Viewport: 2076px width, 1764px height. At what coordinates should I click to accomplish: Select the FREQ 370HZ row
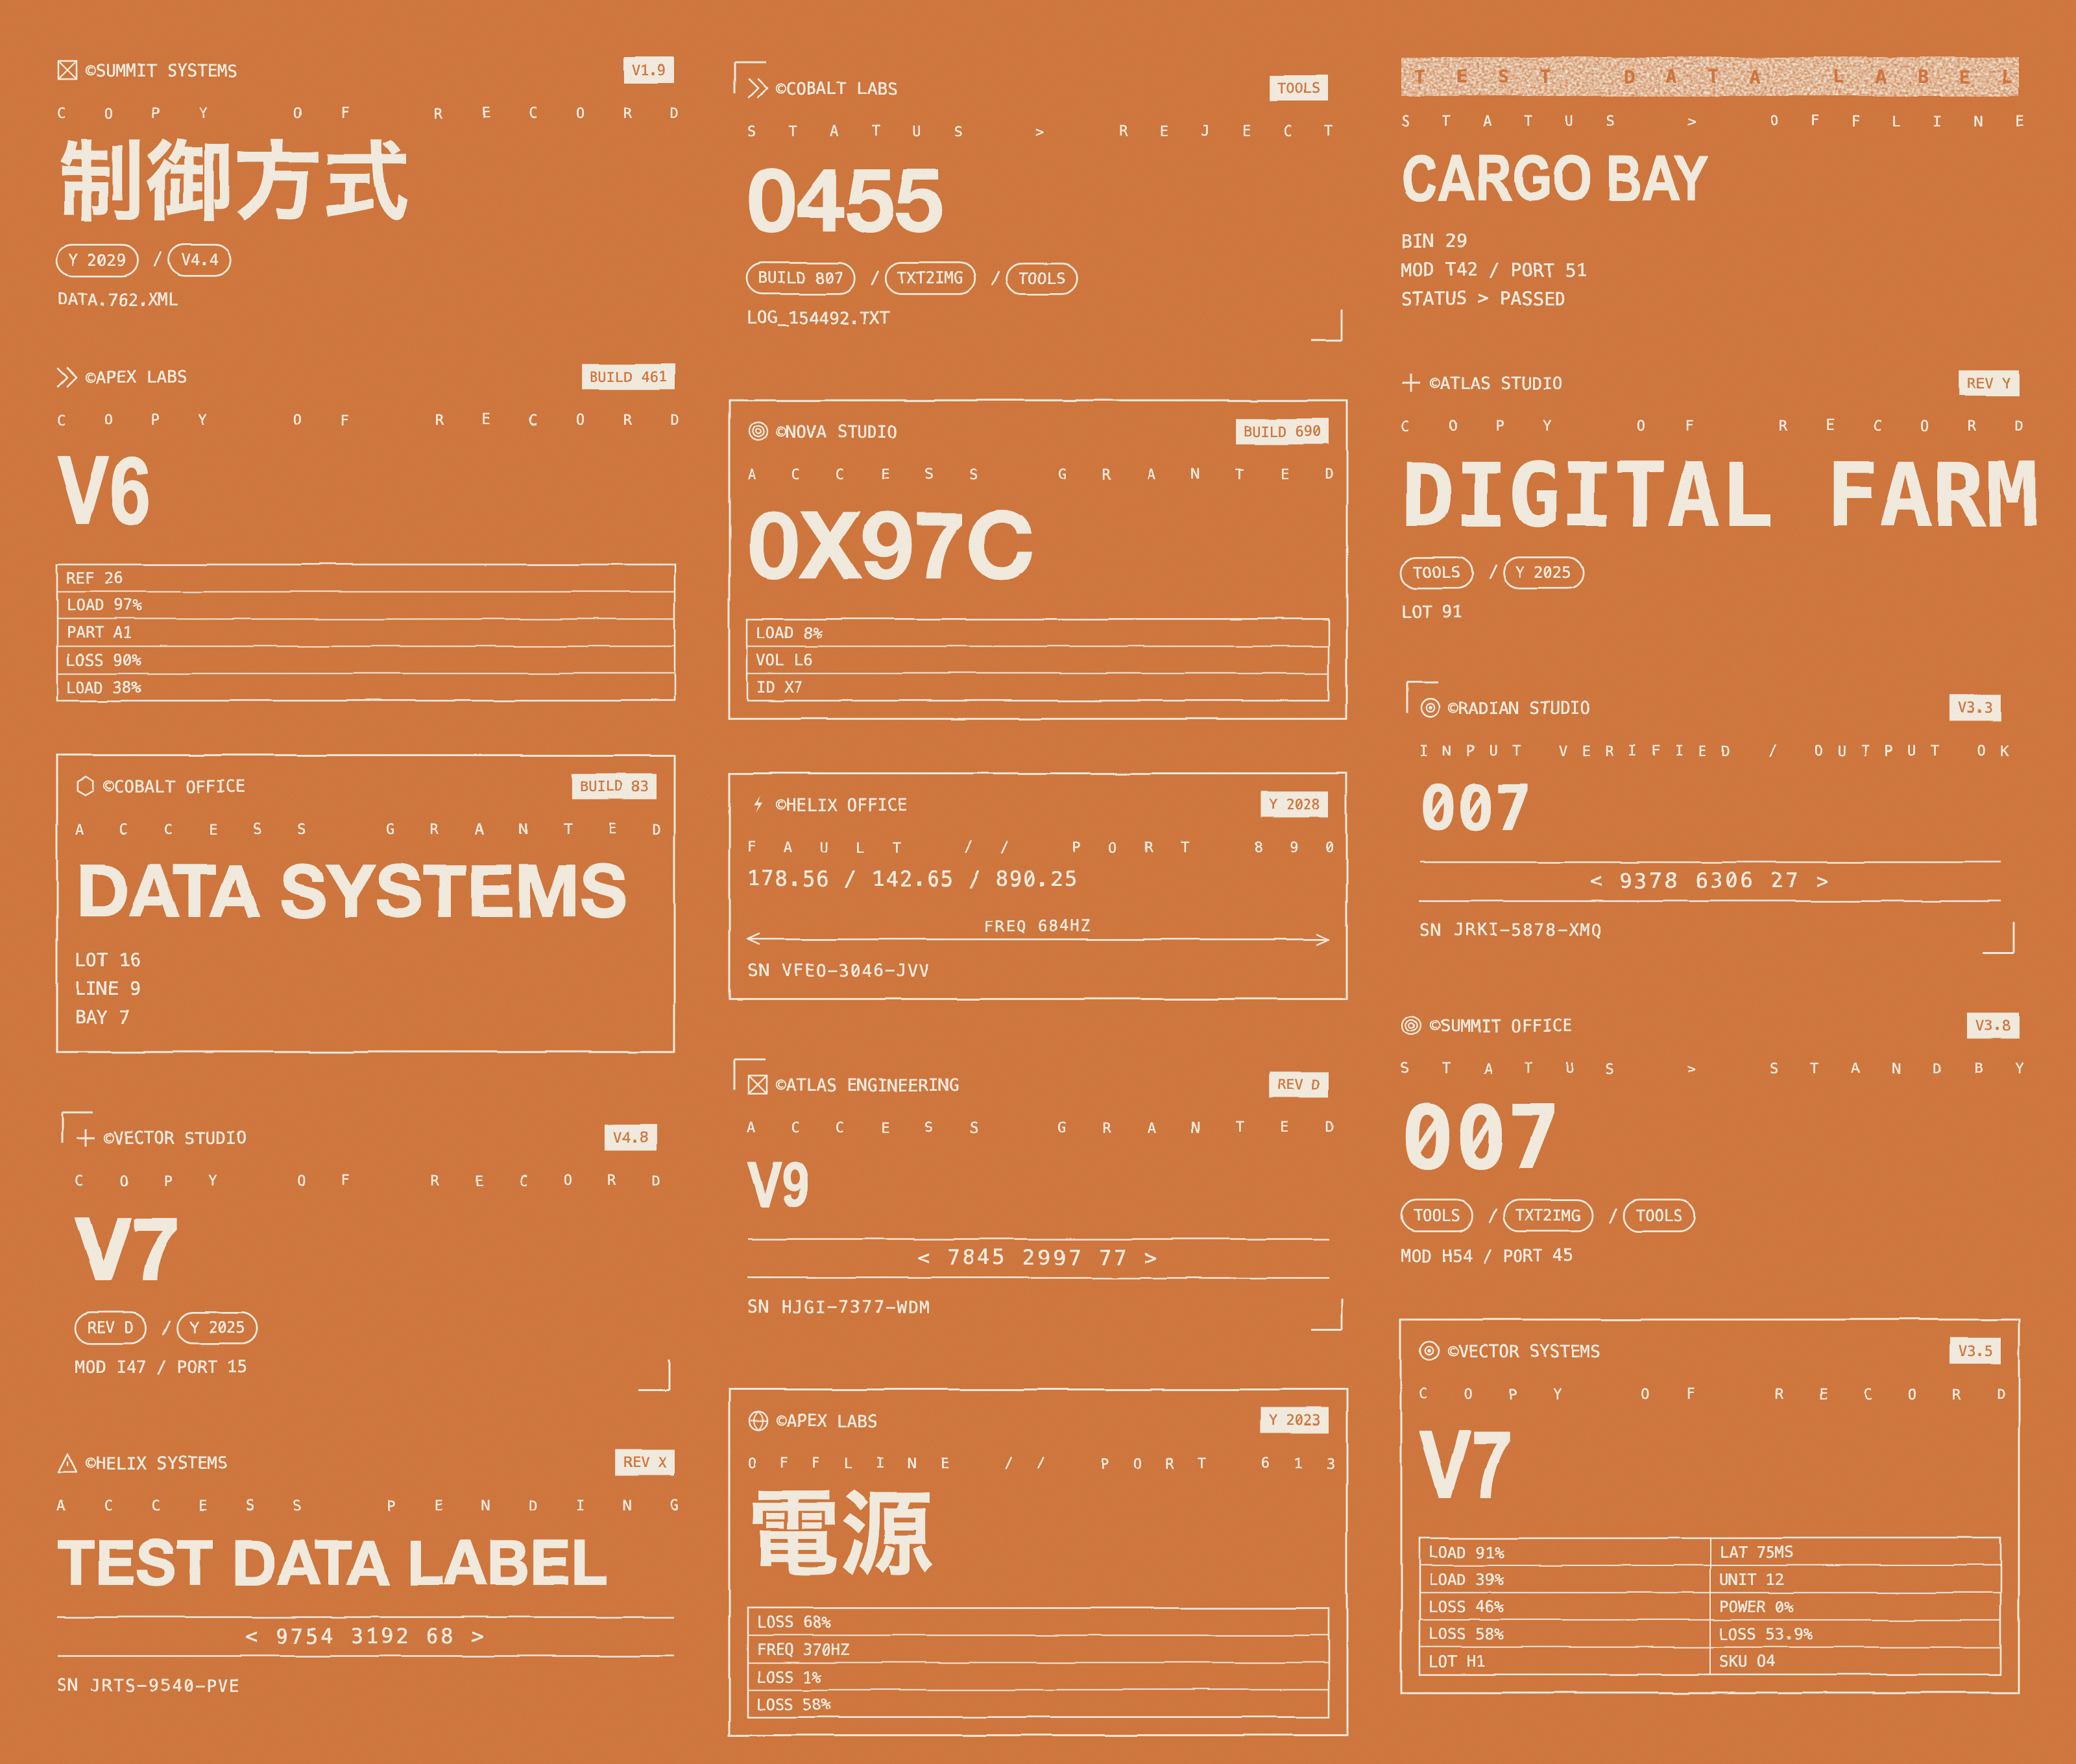tap(1037, 1650)
